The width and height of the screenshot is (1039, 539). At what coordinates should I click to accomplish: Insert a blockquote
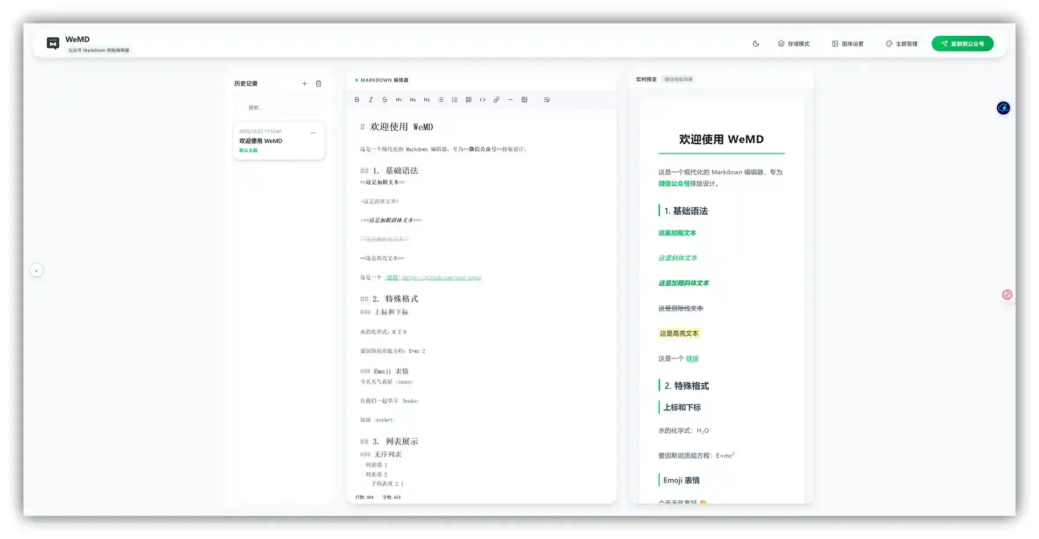click(469, 99)
